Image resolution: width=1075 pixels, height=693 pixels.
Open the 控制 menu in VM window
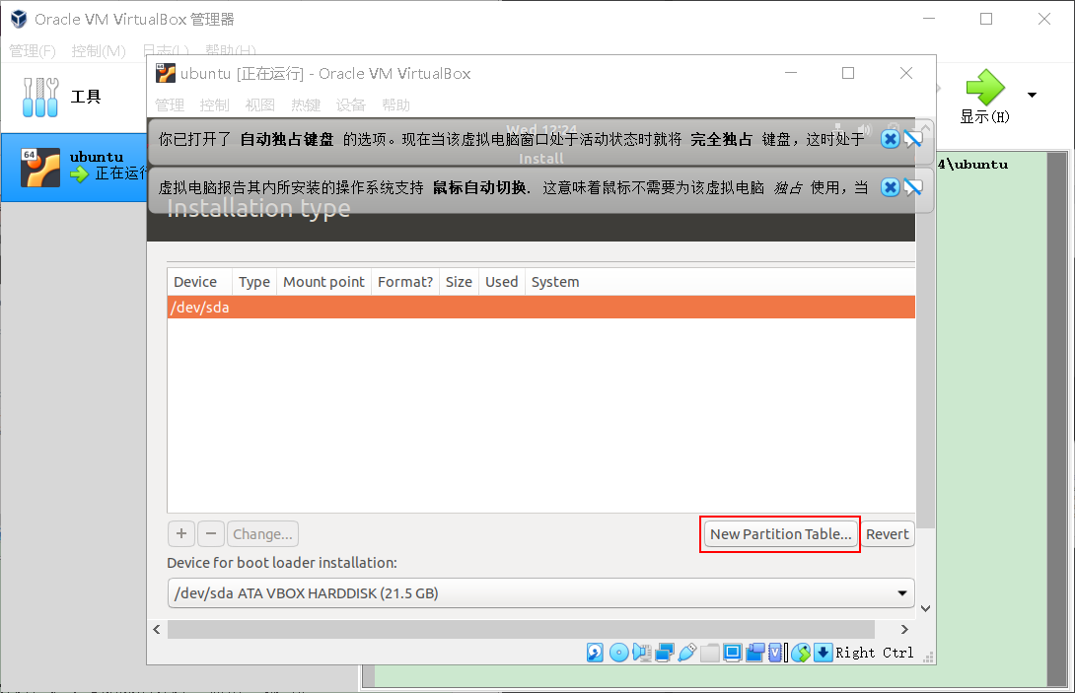tap(215, 104)
